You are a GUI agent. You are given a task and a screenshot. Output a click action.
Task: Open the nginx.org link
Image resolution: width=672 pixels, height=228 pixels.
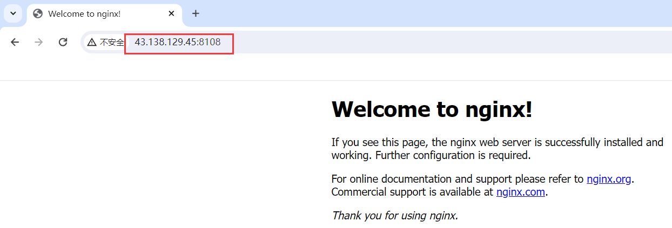[609, 179]
